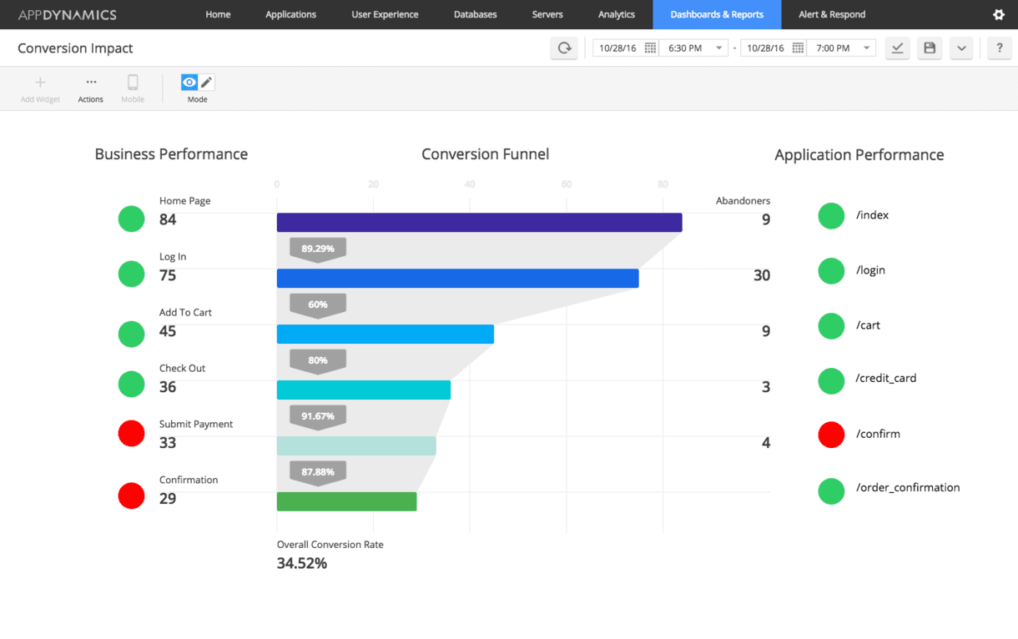Image resolution: width=1018 pixels, height=639 pixels.
Task: Click the red status circle for Submit Payment
Action: pyautogui.click(x=131, y=433)
